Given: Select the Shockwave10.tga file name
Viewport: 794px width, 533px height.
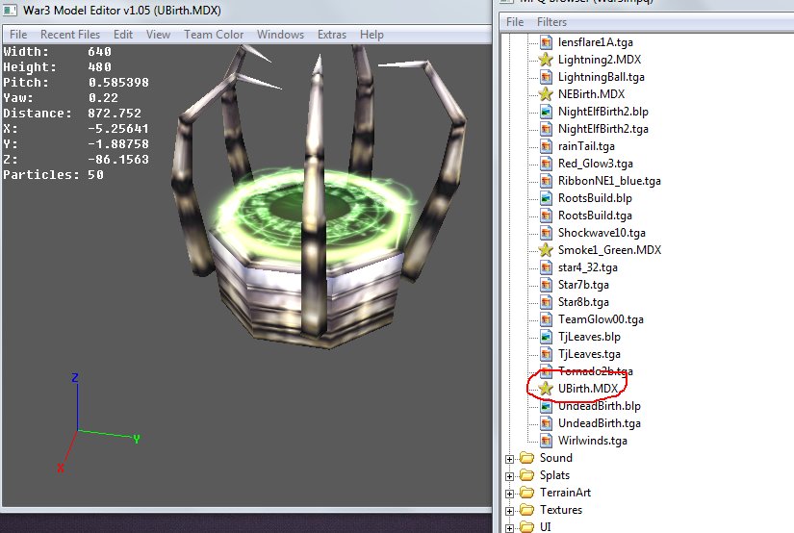Looking at the screenshot, I should click(x=602, y=233).
